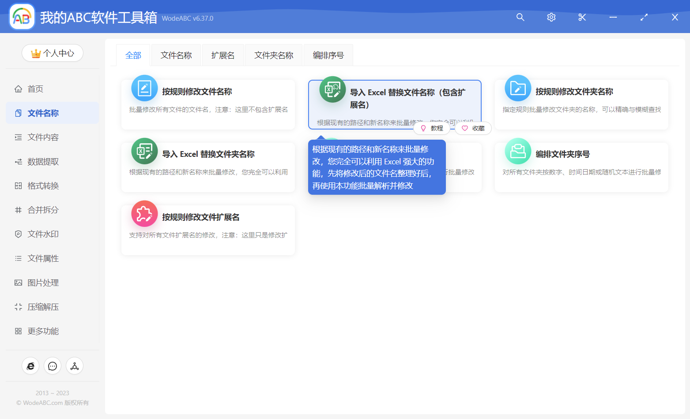The image size is (690, 419).
Task: Open 首页 from the sidebar
Action: coord(35,89)
